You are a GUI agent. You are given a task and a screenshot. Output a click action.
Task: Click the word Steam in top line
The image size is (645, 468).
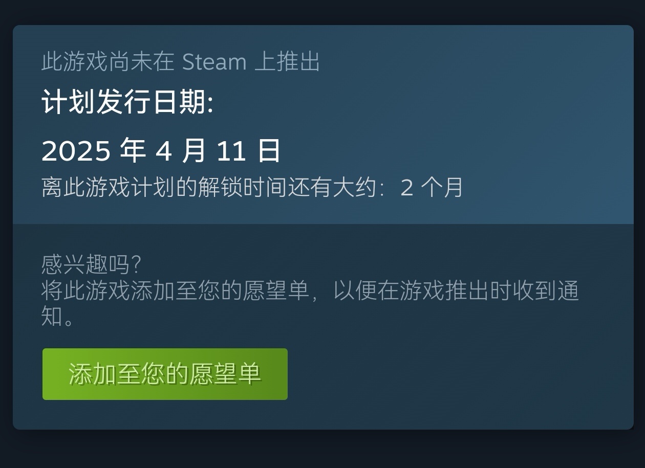click(214, 62)
